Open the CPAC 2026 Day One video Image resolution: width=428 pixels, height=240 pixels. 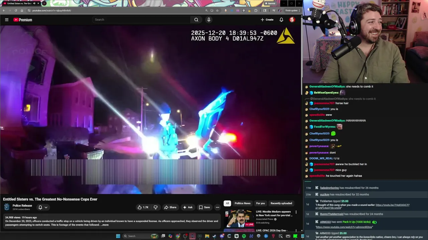pyautogui.click(x=272, y=230)
